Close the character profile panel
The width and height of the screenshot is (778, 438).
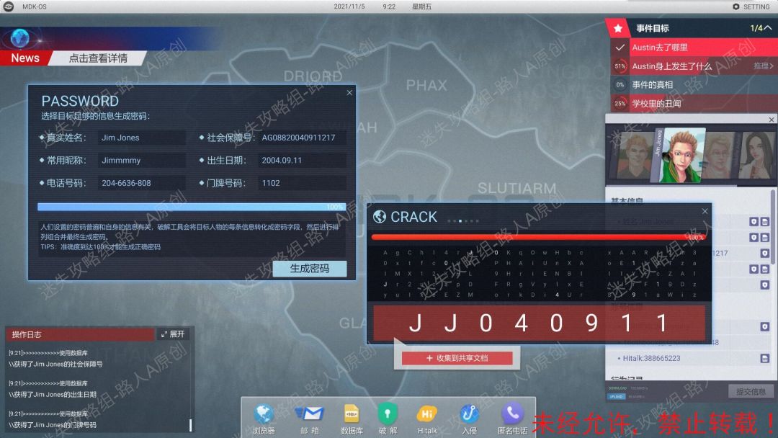pyautogui.click(x=771, y=120)
